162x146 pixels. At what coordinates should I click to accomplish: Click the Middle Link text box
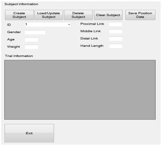pos(116,31)
